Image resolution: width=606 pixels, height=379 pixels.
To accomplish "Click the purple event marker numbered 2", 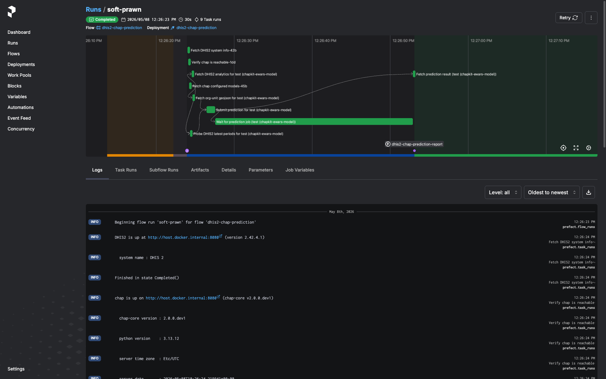I will click(187, 151).
